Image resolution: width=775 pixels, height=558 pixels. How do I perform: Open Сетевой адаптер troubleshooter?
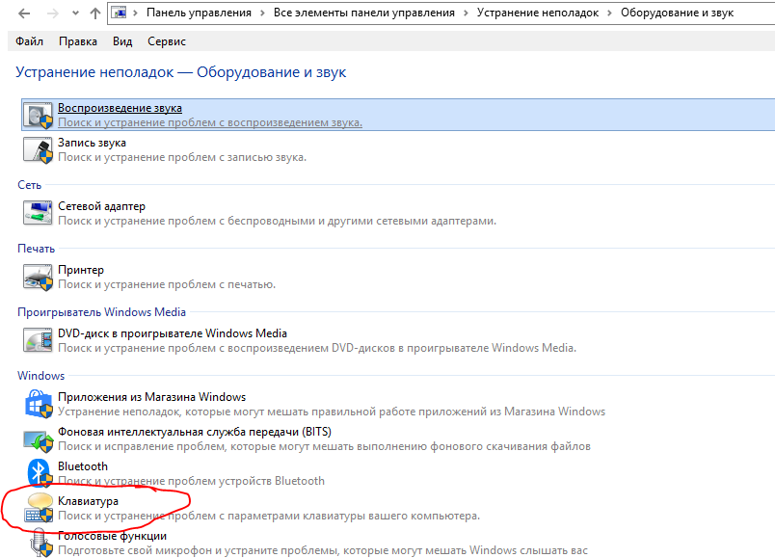(101, 206)
